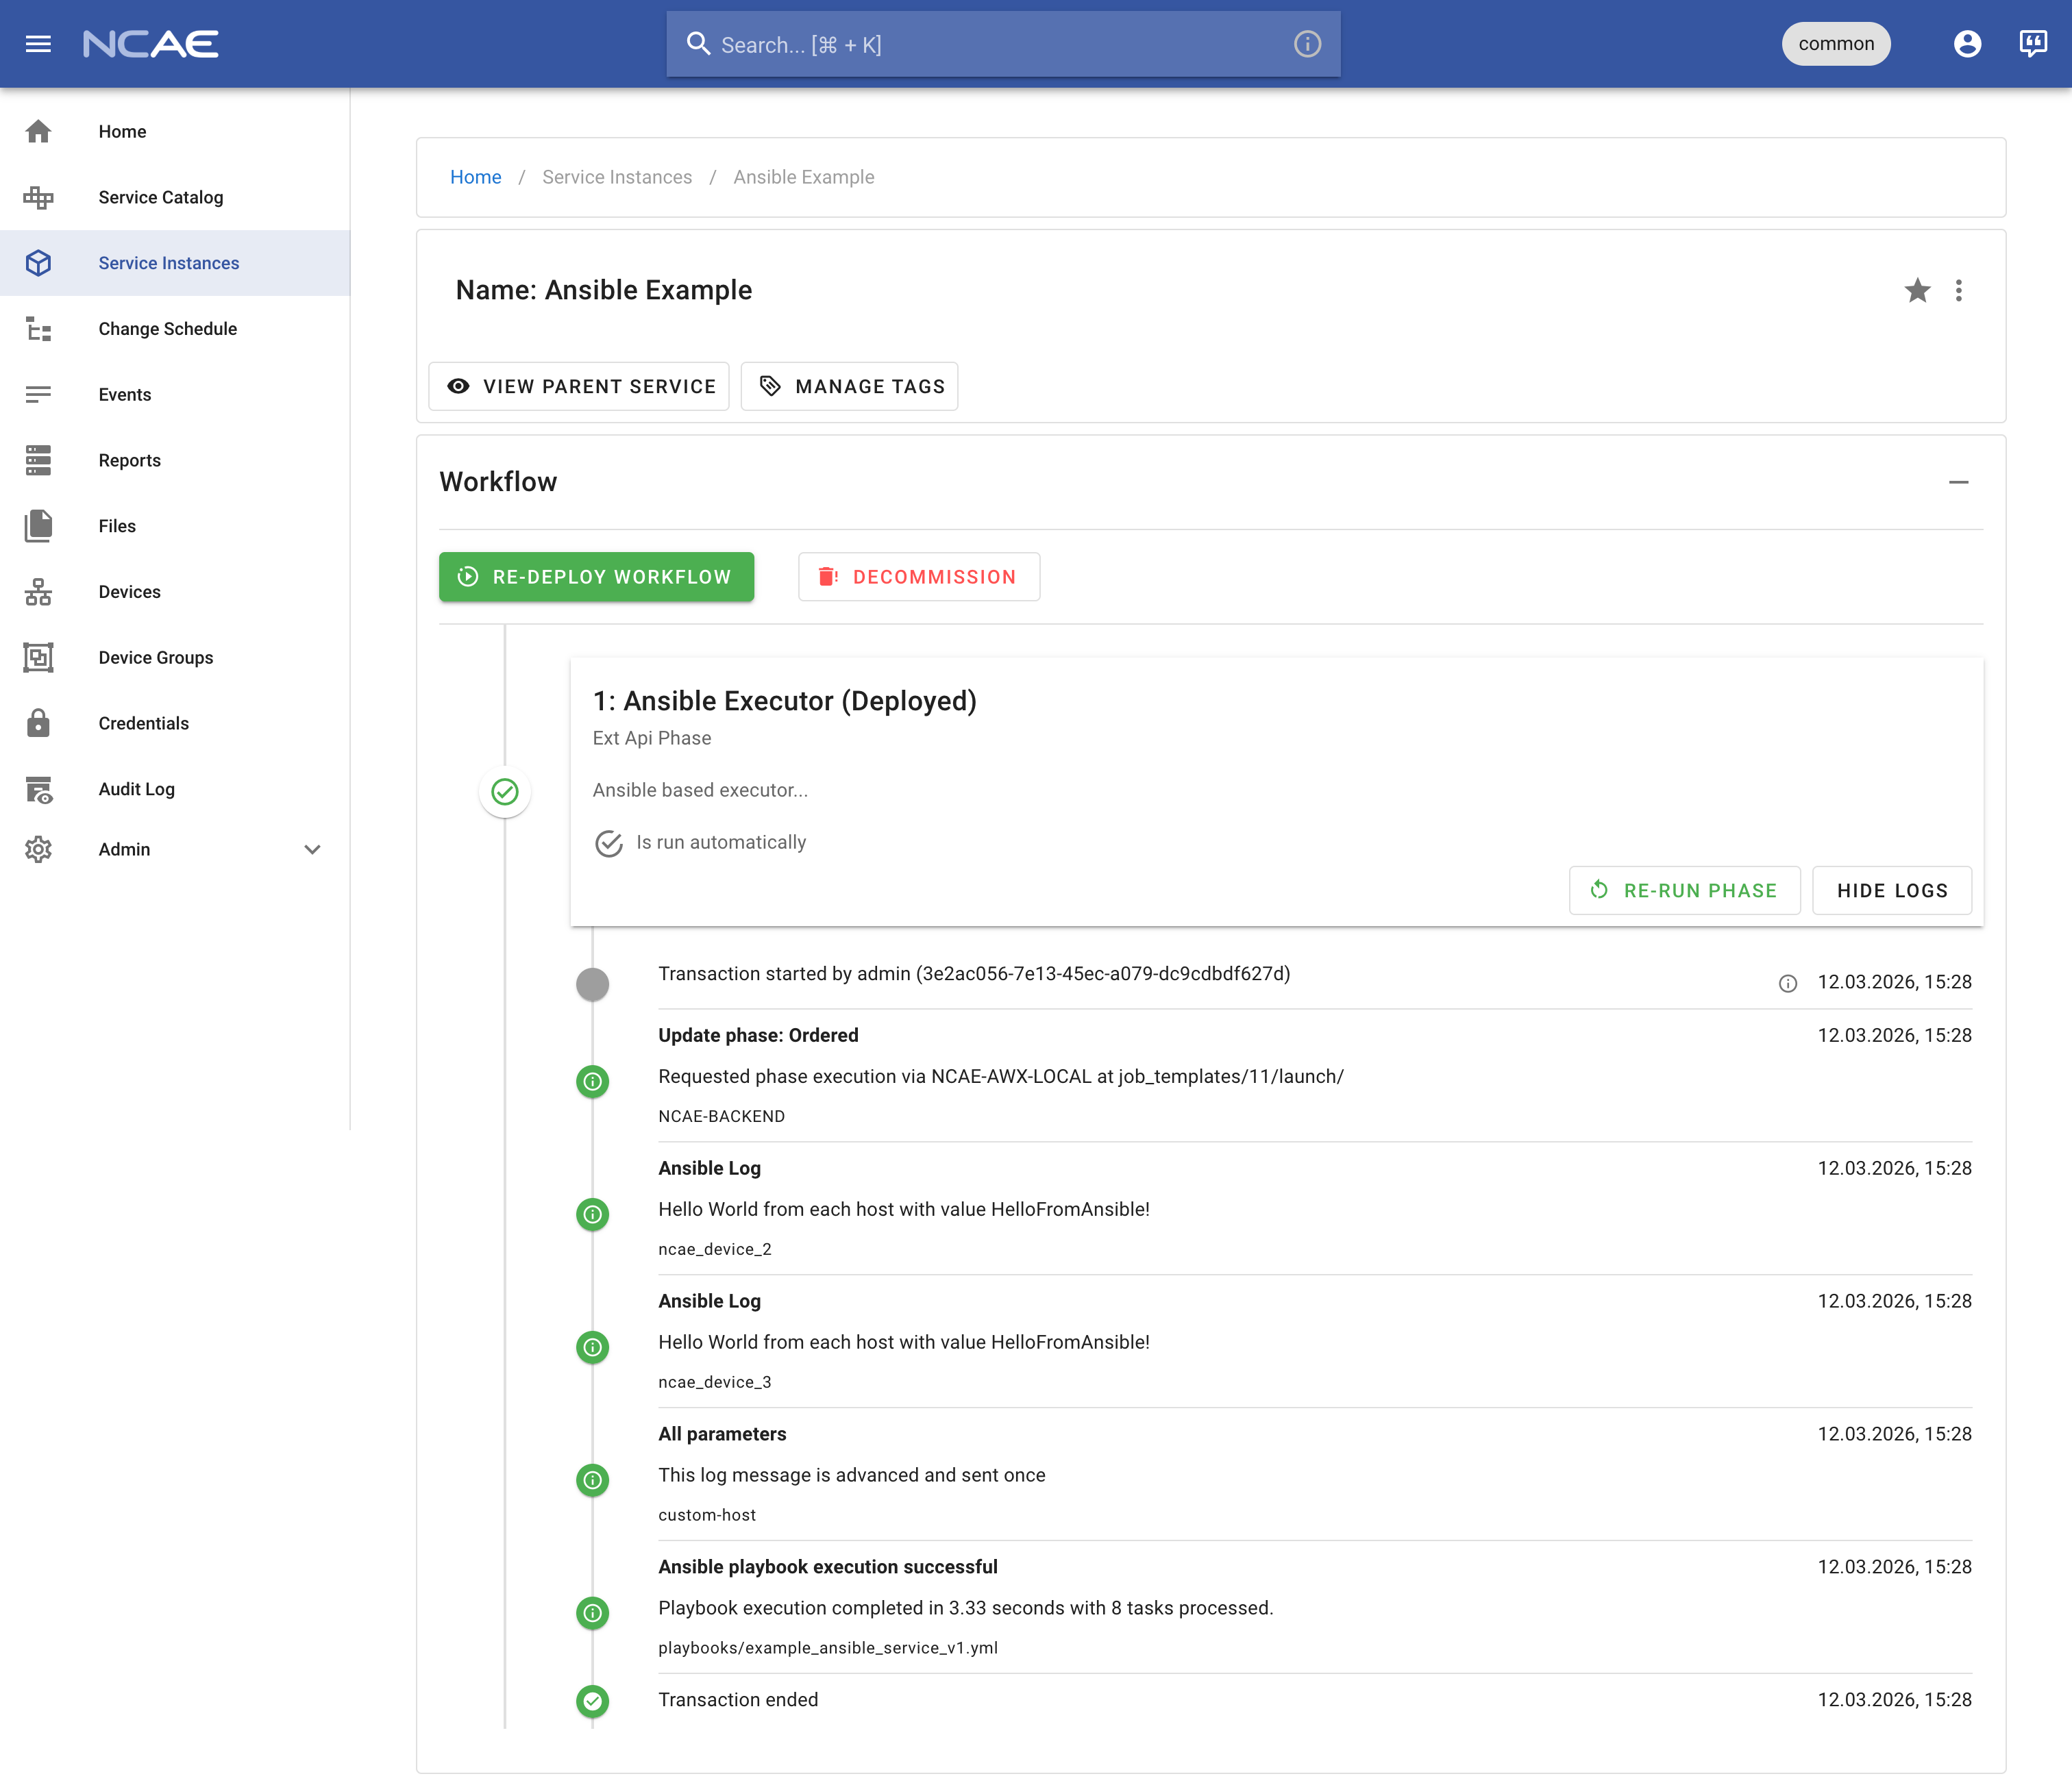Open the feedback chat icon
Viewport: 2072px width, 1785px height.
pos(2033,44)
